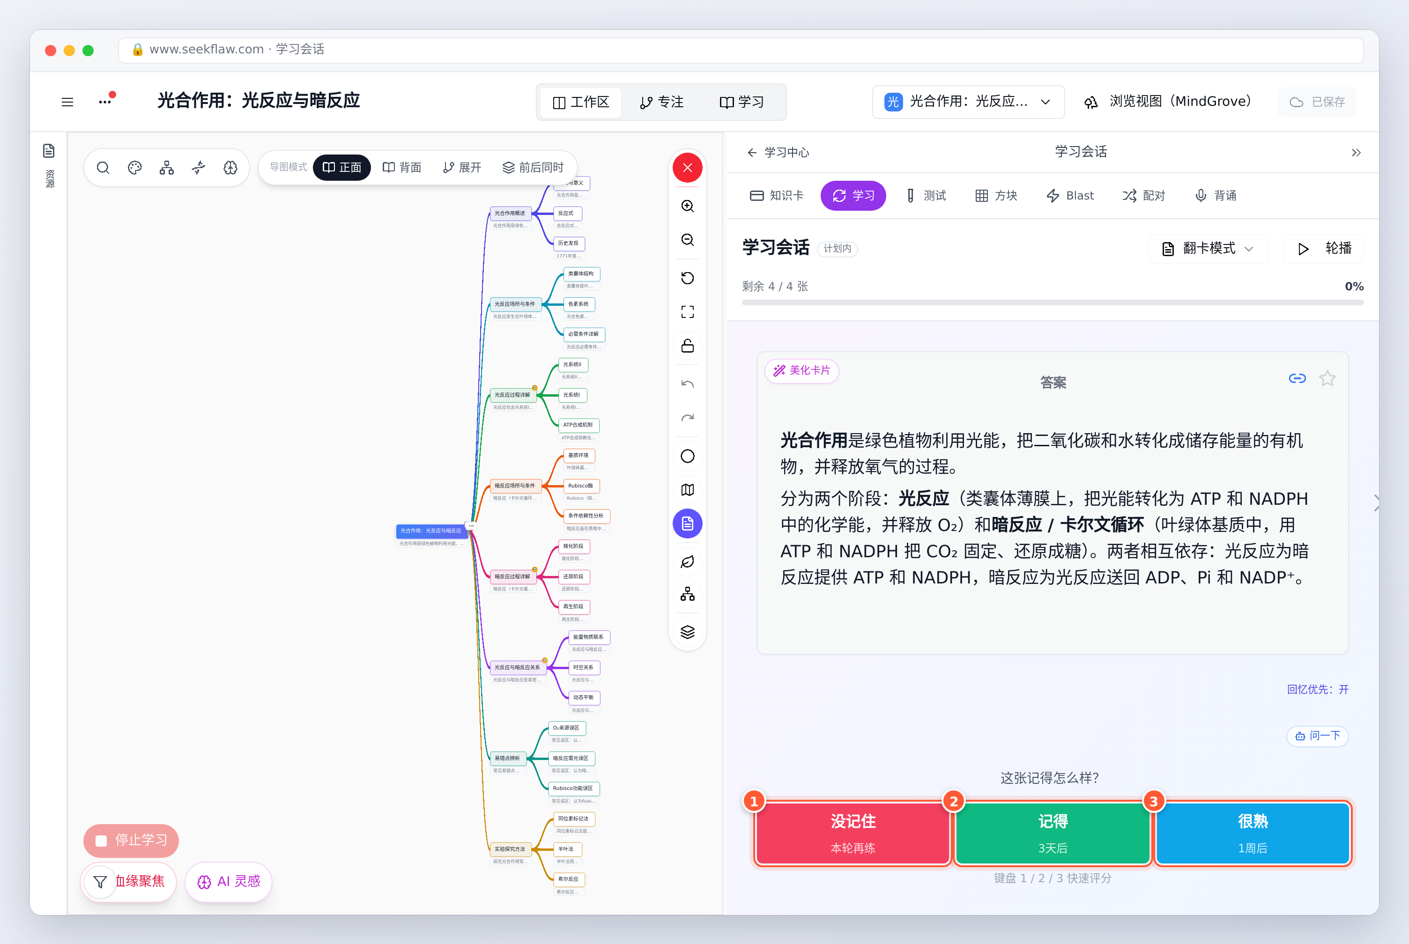
Task: Open the resources document sidebar icon
Action: [49, 150]
